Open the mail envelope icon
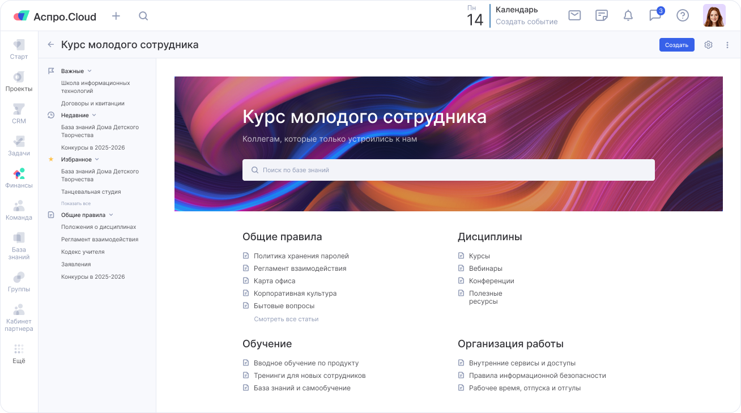The image size is (741, 413). (x=574, y=15)
